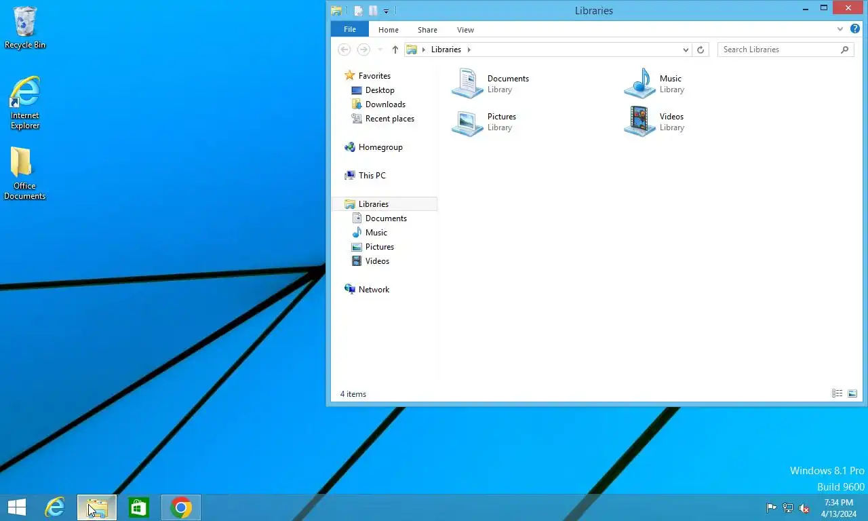Click the "4 items" status bar text
The image size is (868, 521).
pos(353,394)
